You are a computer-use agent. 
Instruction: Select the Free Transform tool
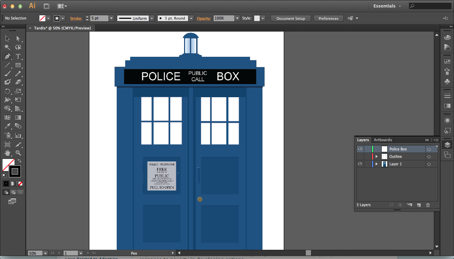[x=18, y=100]
